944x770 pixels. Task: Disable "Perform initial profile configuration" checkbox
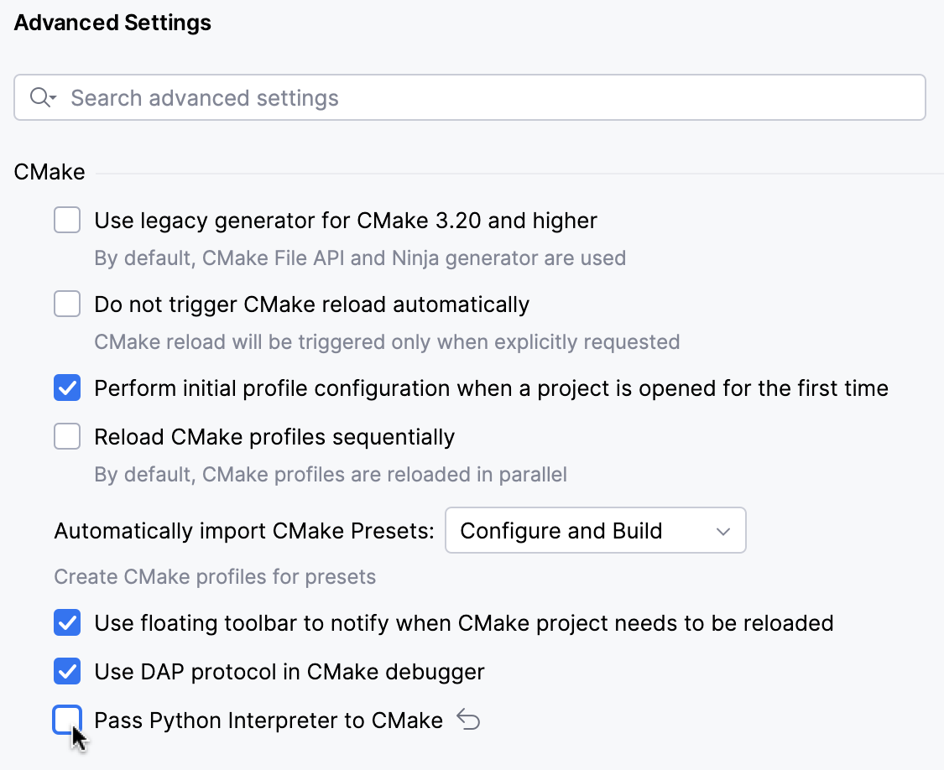[x=67, y=388]
